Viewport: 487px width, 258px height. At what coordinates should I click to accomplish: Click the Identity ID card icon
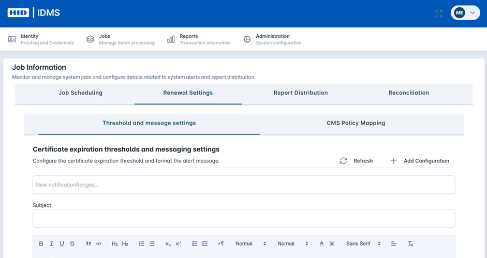point(12,39)
